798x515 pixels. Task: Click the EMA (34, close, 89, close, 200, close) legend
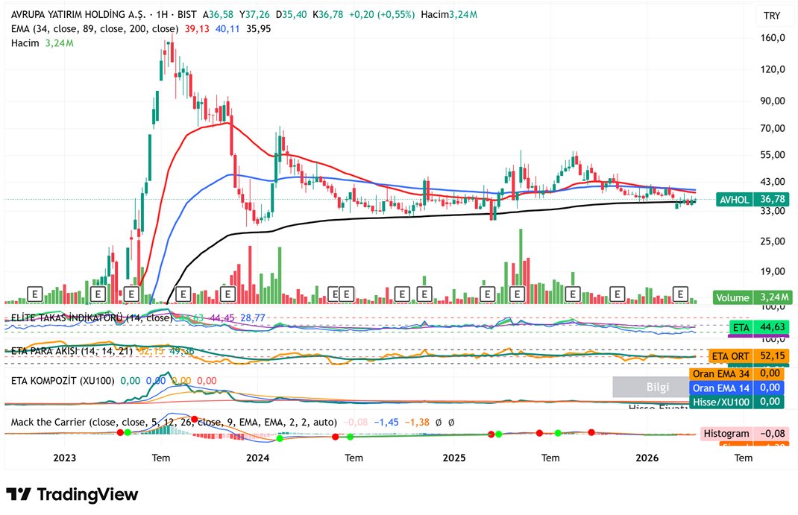[x=95, y=29]
